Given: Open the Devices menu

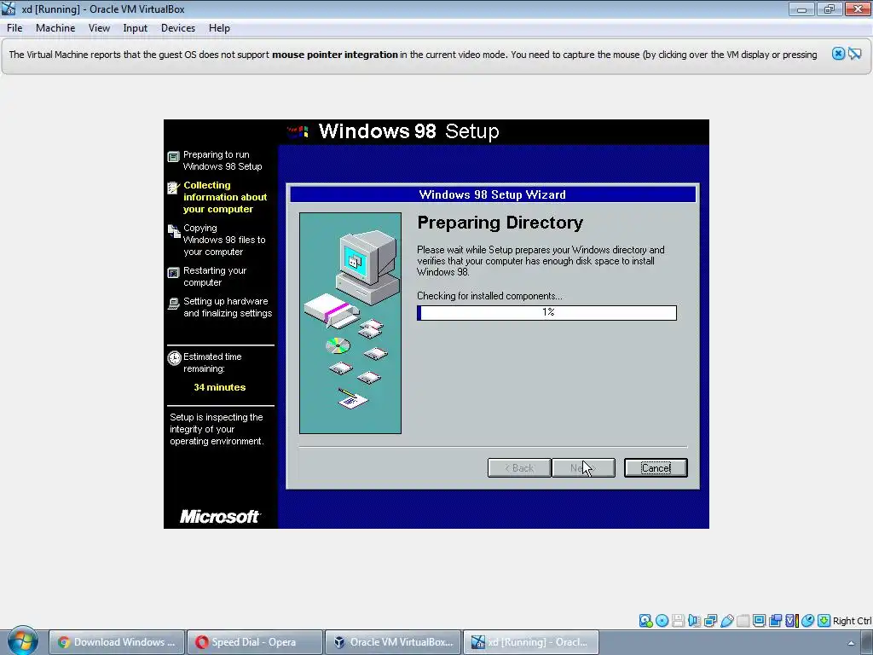Looking at the screenshot, I should (178, 28).
